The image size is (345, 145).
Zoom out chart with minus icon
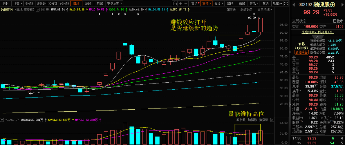tap(186, 3)
